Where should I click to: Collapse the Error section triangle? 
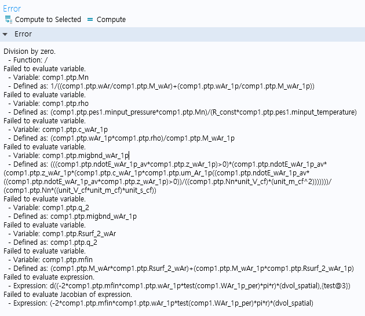pyautogui.click(x=5, y=34)
